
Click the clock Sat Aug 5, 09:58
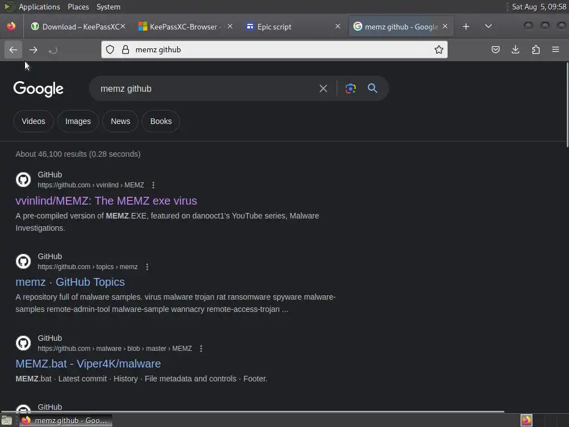(x=539, y=7)
